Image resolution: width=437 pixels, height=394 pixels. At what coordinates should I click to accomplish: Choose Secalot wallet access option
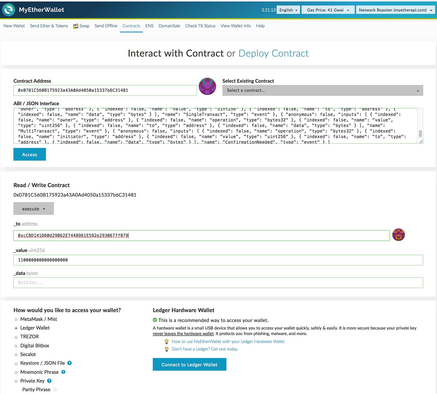(x=16, y=355)
